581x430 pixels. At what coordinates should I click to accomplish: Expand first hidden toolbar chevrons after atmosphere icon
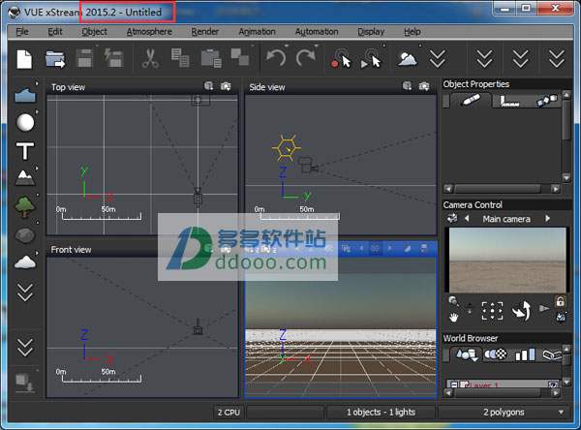(438, 58)
